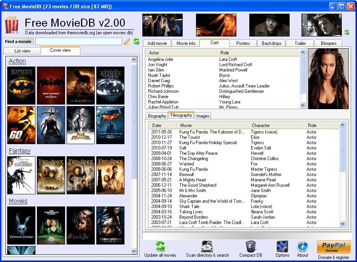The width and height of the screenshot is (357, 262).
Task: Show the About info dialog
Action: 303,247
